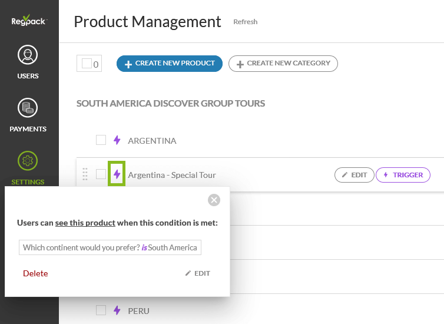Click the highlighted trigger bolt for Argentina - Special Tour
Image resolution: width=444 pixels, height=324 pixels.
[117, 174]
